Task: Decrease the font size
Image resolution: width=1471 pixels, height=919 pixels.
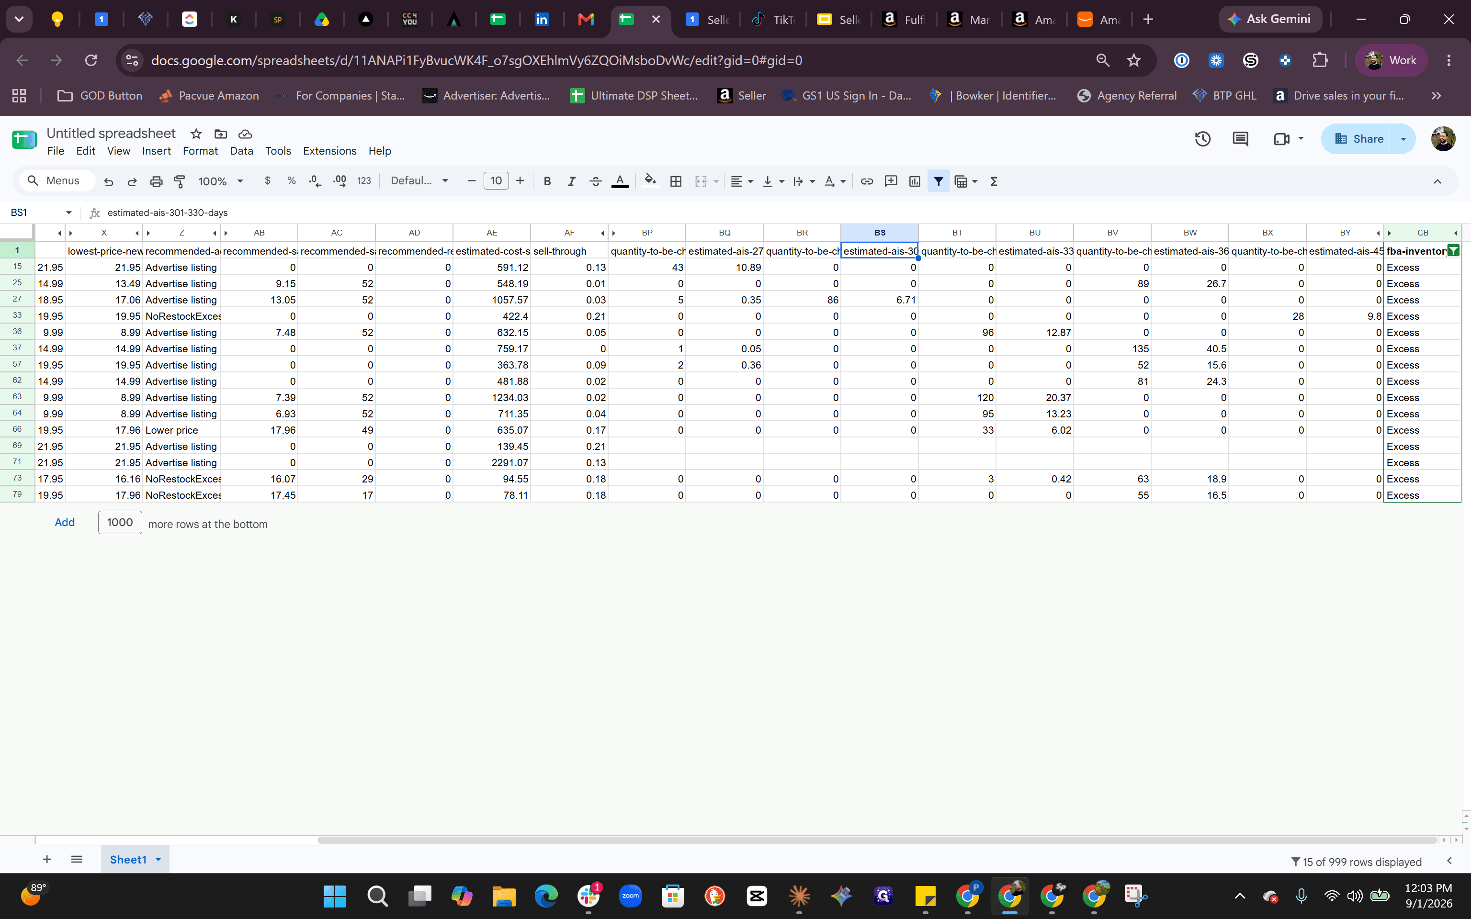Action: pyautogui.click(x=471, y=180)
